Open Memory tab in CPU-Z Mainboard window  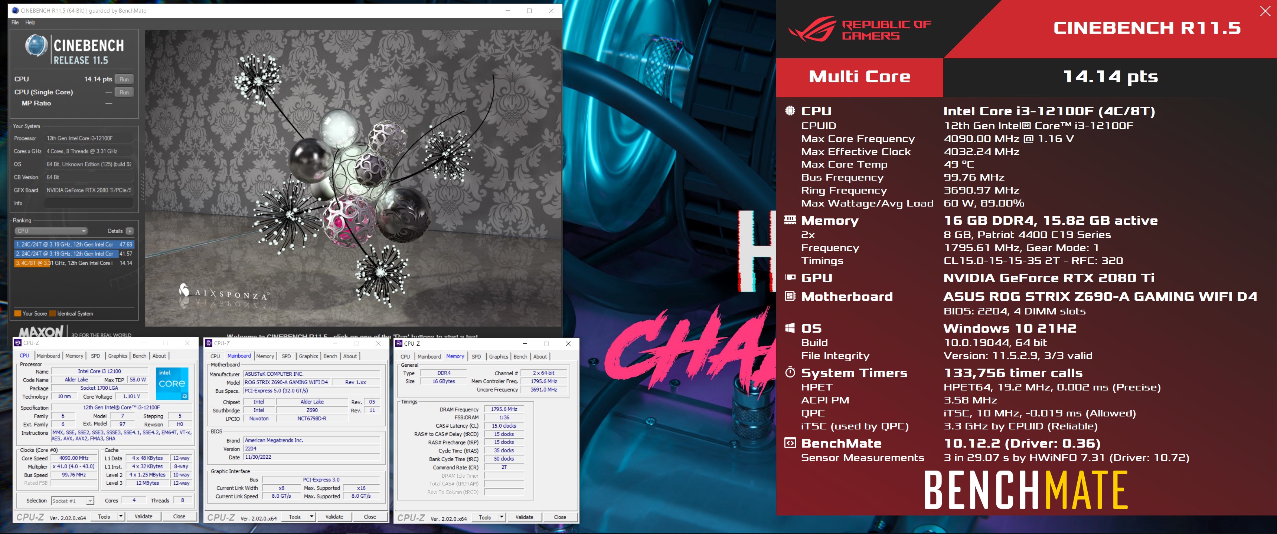tap(265, 356)
